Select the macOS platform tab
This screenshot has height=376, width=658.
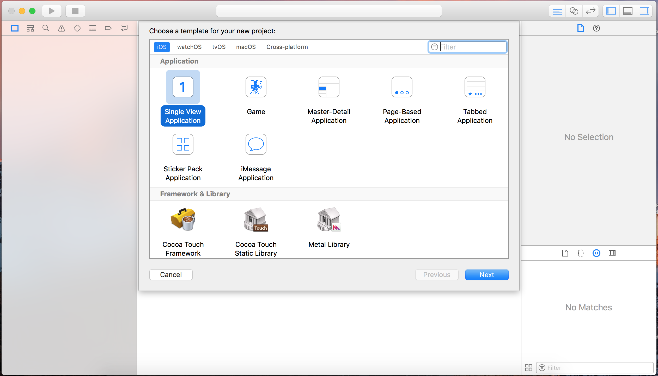[x=246, y=47]
